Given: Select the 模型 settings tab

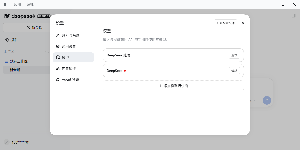Looking at the screenshot, I should point(73,57).
